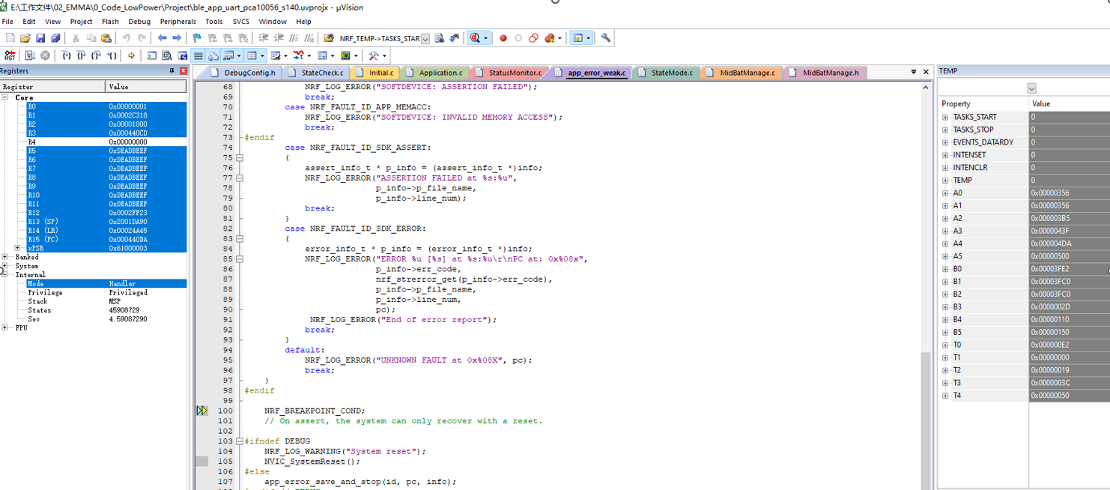1110x490 pixels.
Task: Unpin the Registers panel with the pushpin
Action: [172, 70]
